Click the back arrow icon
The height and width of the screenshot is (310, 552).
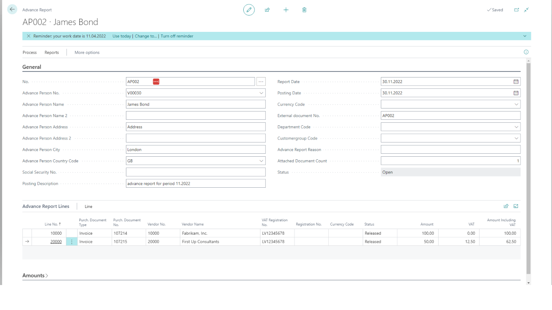click(x=12, y=9)
